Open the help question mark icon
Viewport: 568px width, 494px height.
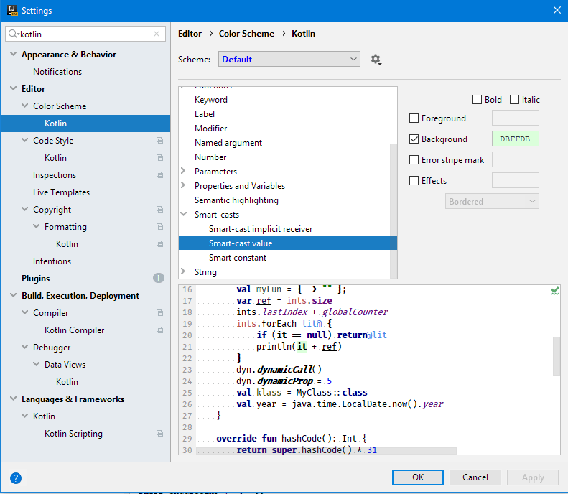16,477
